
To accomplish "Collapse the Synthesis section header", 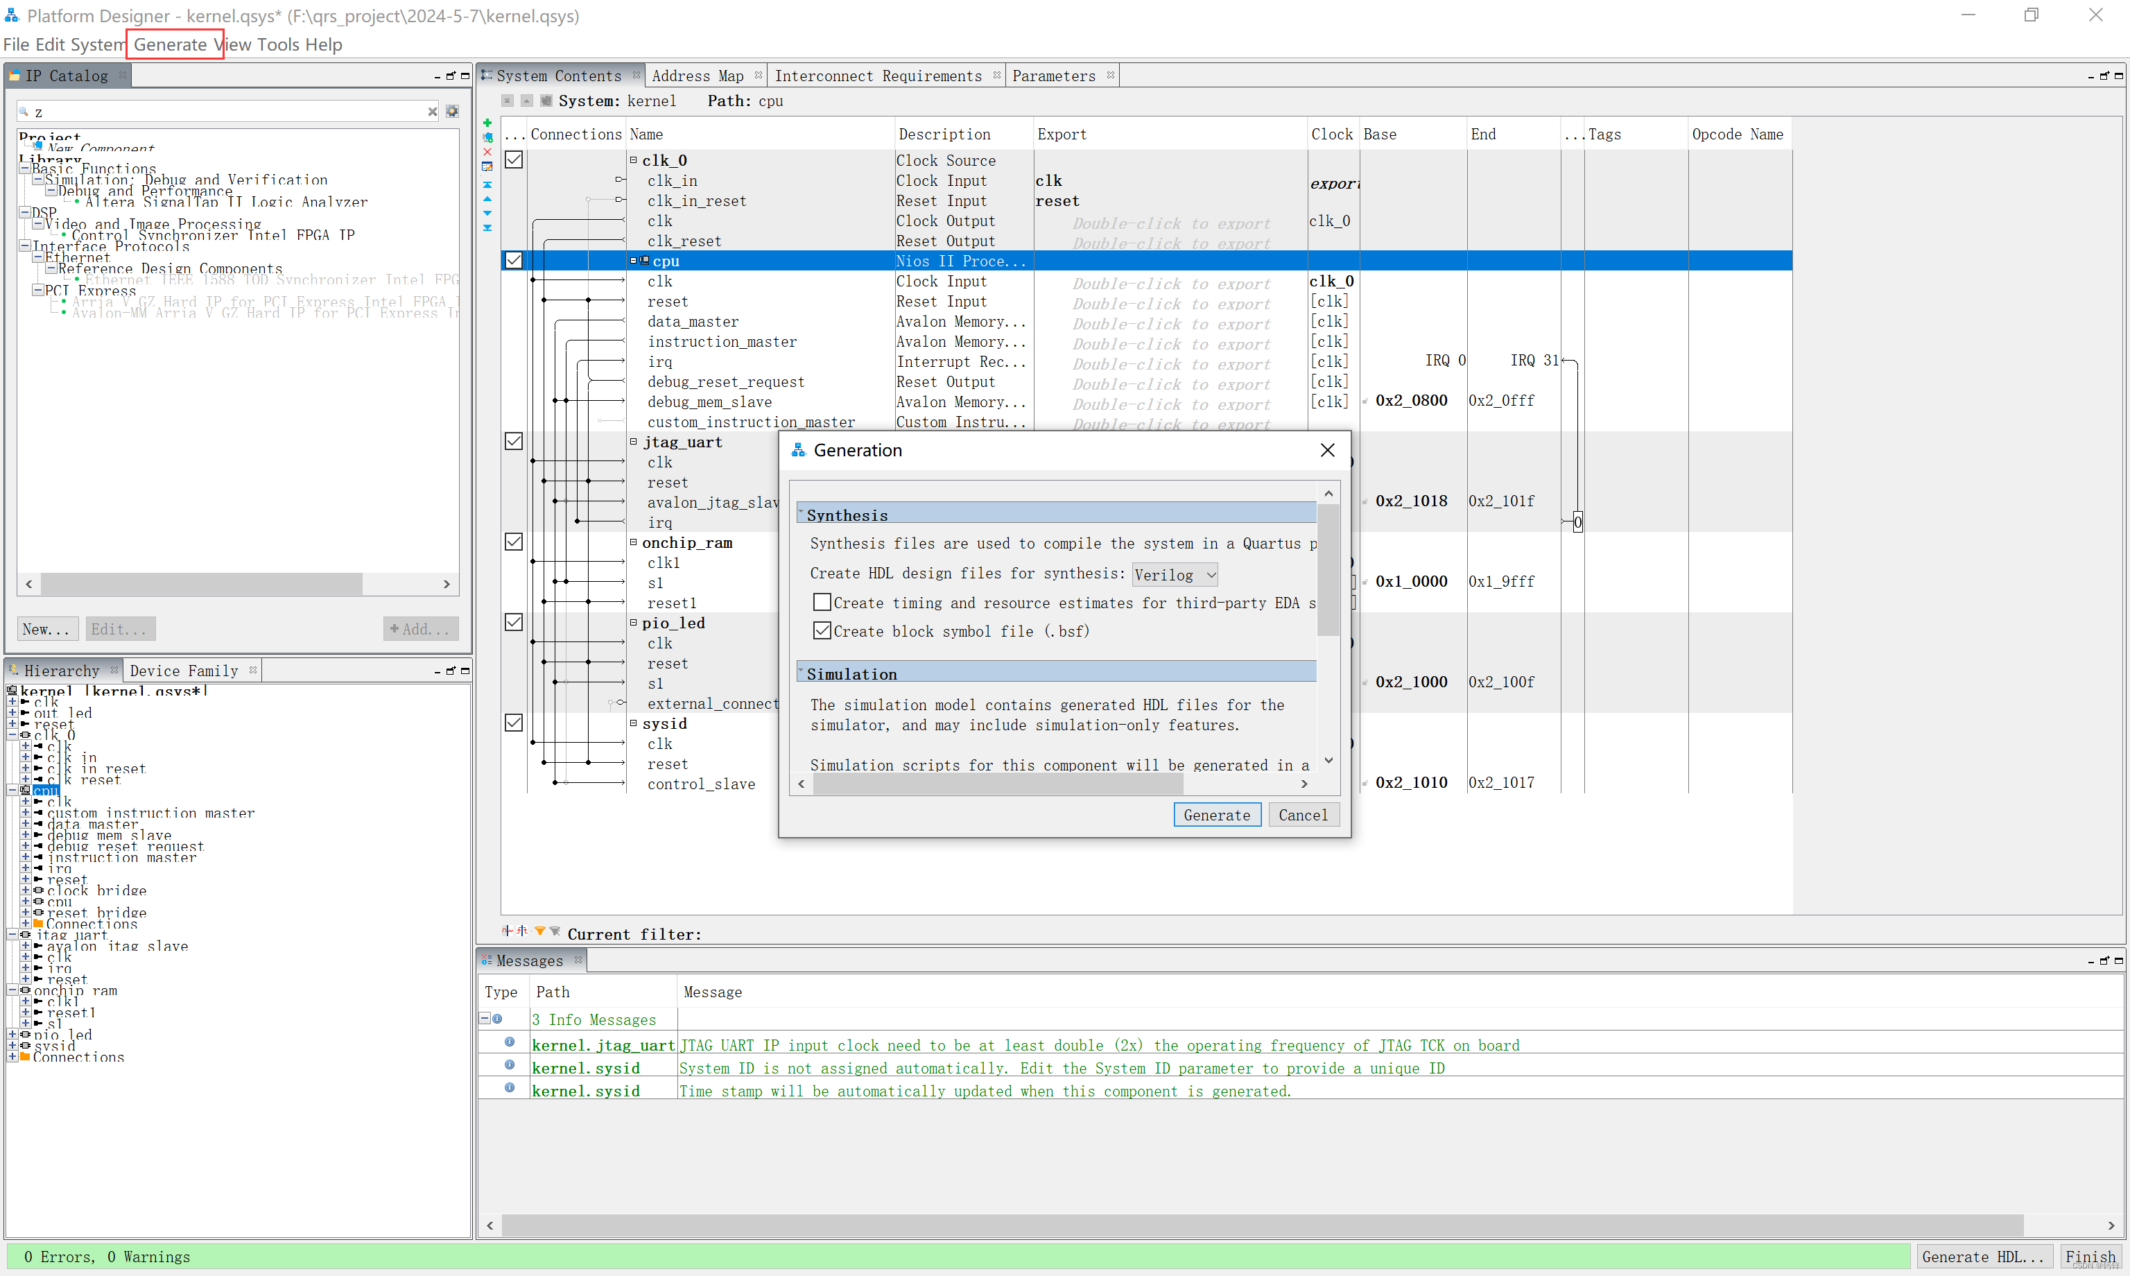I will tap(1055, 513).
